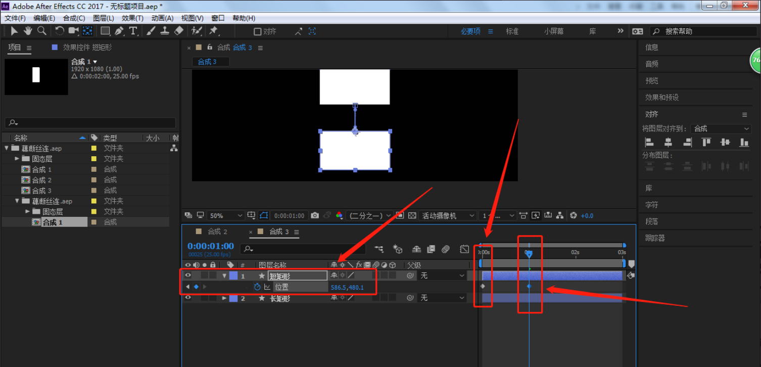
Task: Click the position value 586.5,480.1
Action: tap(347, 287)
